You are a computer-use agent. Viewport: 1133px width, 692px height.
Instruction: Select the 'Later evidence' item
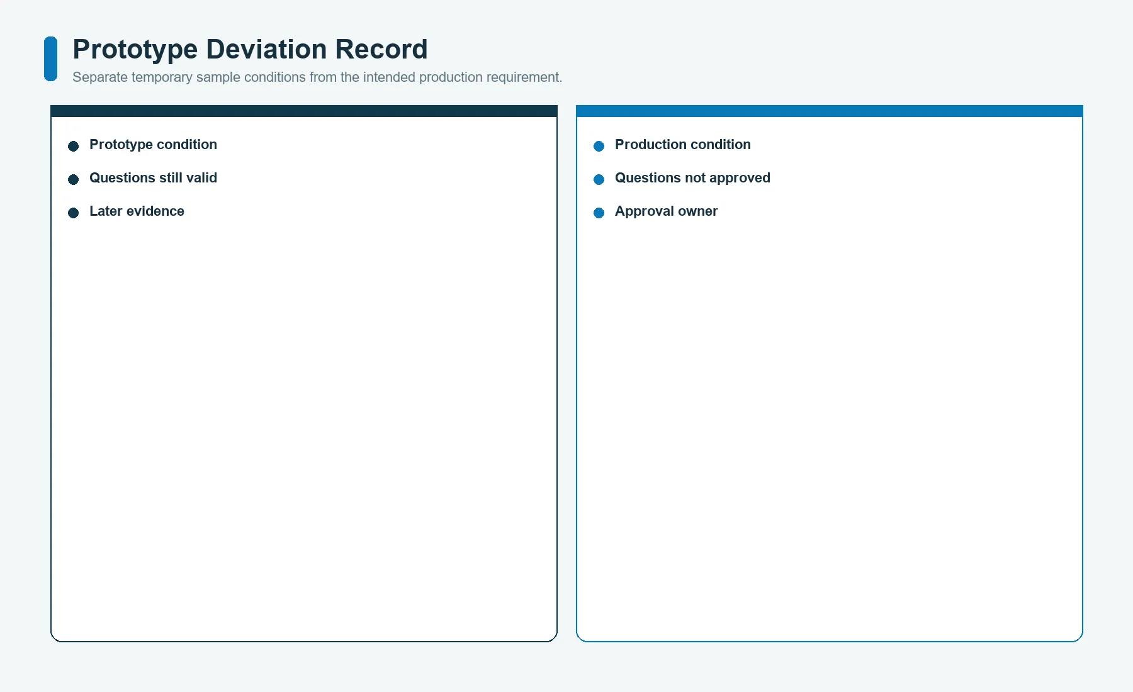(x=137, y=211)
